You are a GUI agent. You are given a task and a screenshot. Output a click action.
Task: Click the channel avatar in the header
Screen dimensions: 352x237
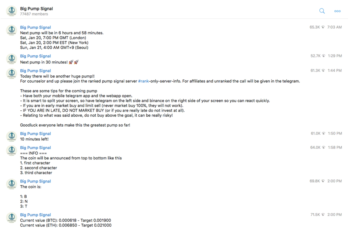(x=11, y=11)
